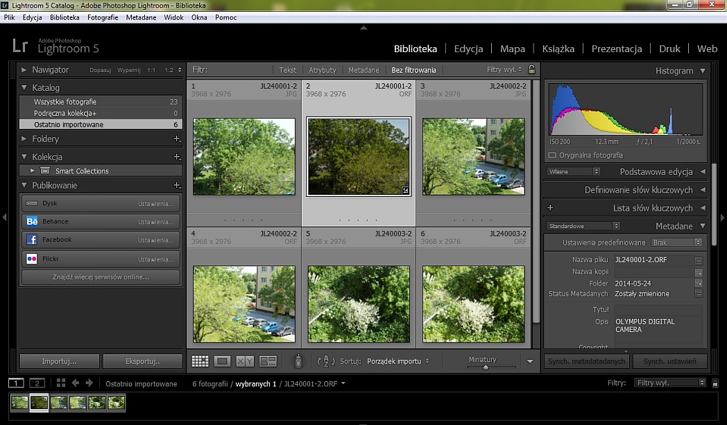
Task: Add new collection with plus icon
Action: (177, 157)
